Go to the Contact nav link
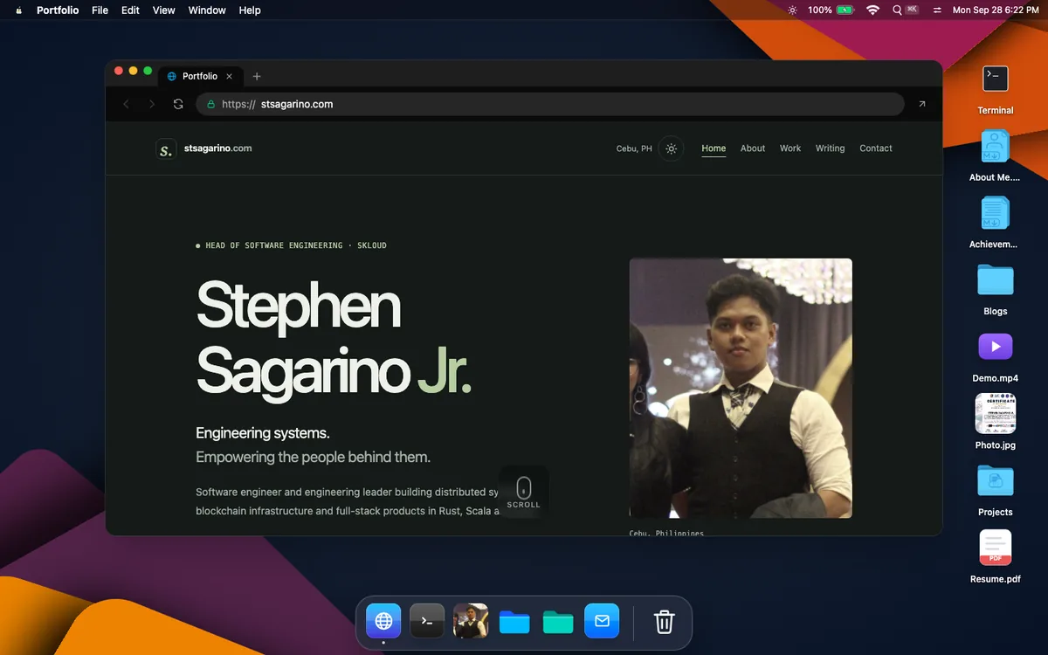 (876, 148)
